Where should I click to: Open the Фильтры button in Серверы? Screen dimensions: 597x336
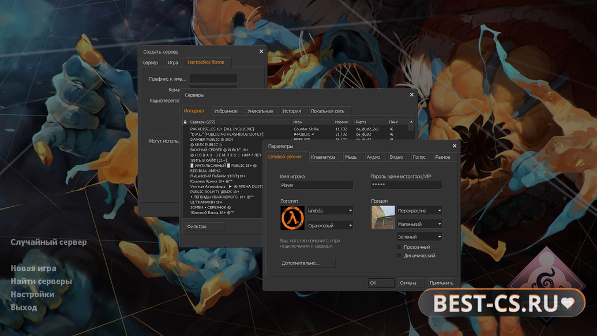click(x=205, y=226)
